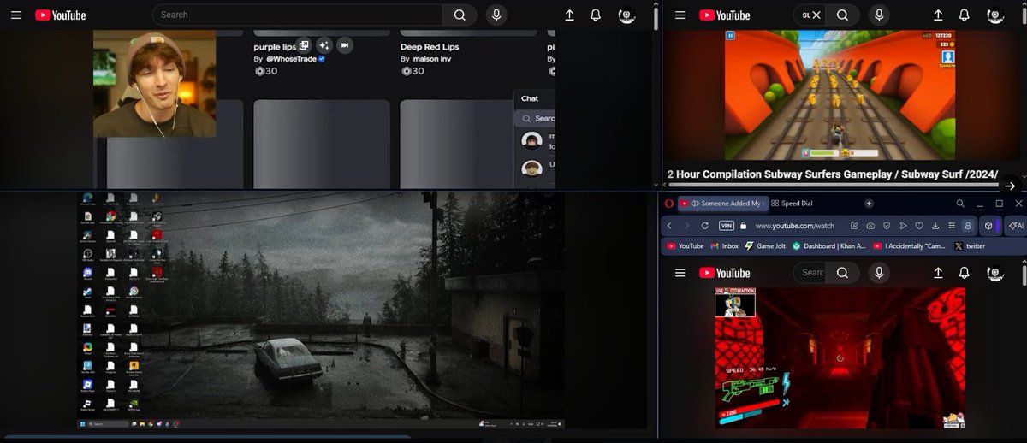Click the www.youtube.com/watch address field

(796, 226)
